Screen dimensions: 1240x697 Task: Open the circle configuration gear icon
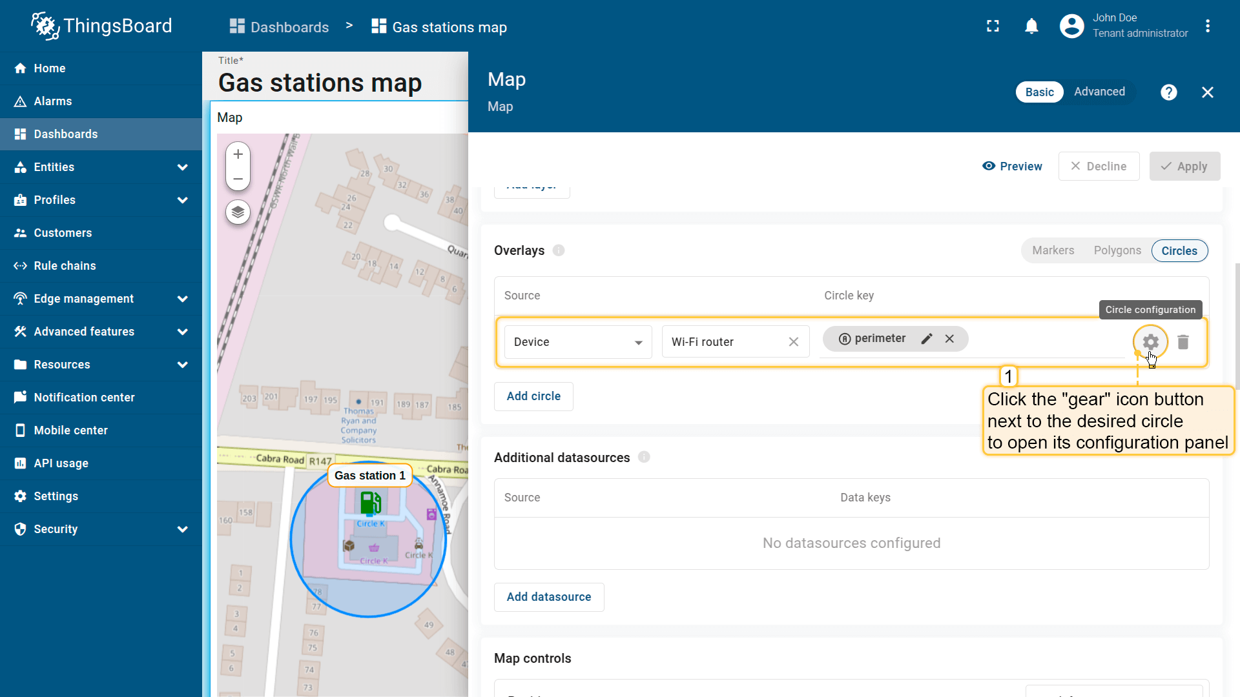point(1150,342)
